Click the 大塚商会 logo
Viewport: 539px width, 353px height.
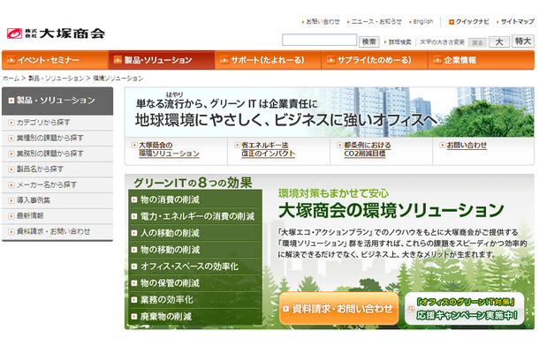coord(56,34)
